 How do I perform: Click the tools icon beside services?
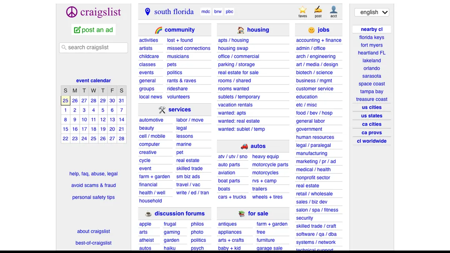tap(162, 110)
